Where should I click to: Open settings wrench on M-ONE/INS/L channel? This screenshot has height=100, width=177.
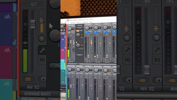click(x=101, y=93)
